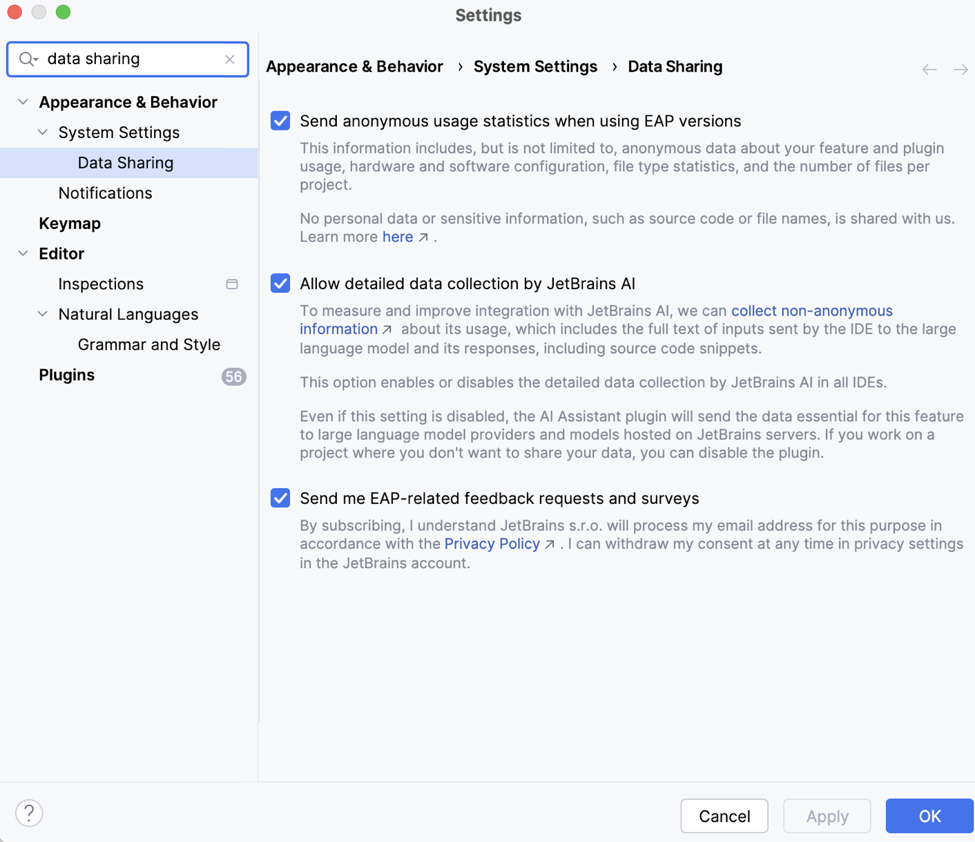Click the back navigation arrow
This screenshot has width=975, height=842.
point(929,69)
